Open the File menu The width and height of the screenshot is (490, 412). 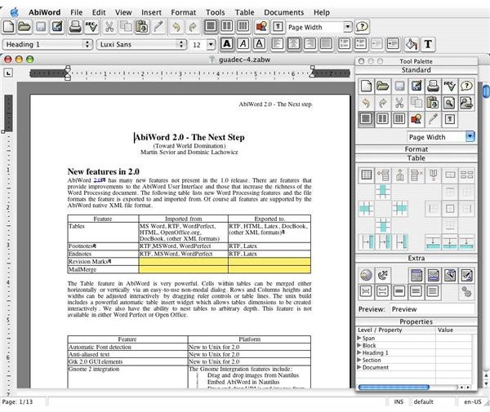click(76, 12)
